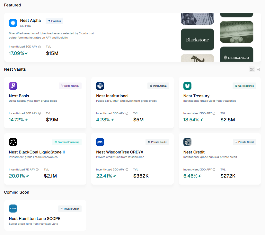Open the Blackstone asset tile
The height and width of the screenshot is (235, 265).
[x=198, y=39]
